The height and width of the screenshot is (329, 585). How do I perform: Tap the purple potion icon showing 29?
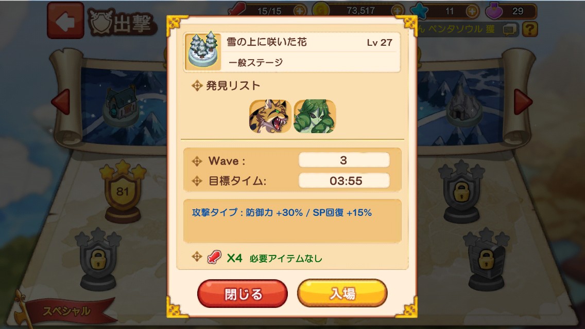tap(493, 10)
